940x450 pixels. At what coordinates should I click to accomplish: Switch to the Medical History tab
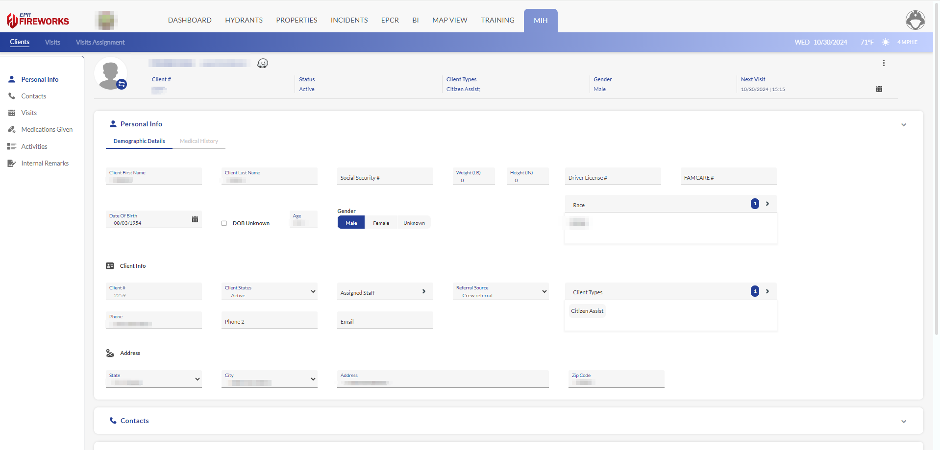(198, 141)
